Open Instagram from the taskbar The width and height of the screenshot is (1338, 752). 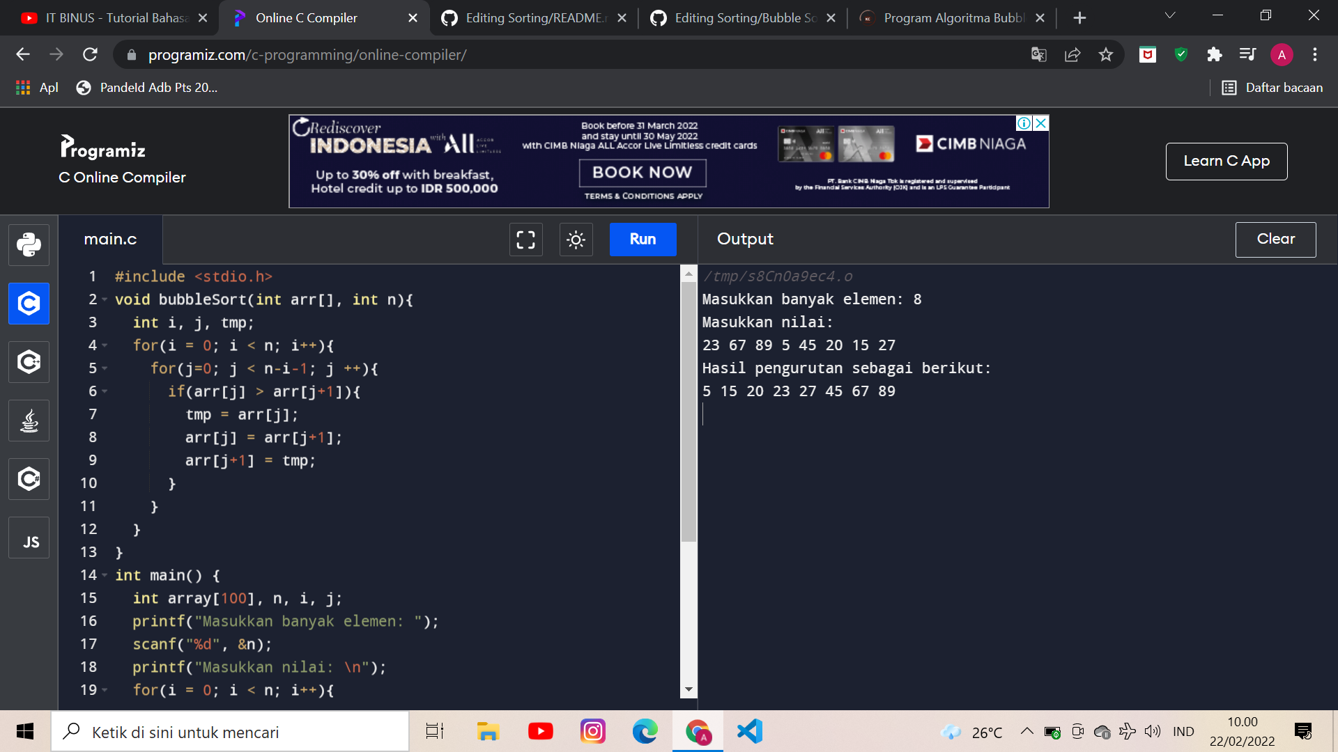point(592,731)
